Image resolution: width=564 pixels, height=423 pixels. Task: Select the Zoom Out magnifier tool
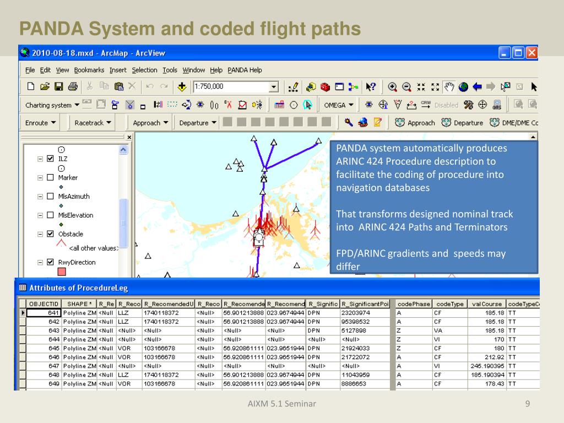[x=406, y=86]
